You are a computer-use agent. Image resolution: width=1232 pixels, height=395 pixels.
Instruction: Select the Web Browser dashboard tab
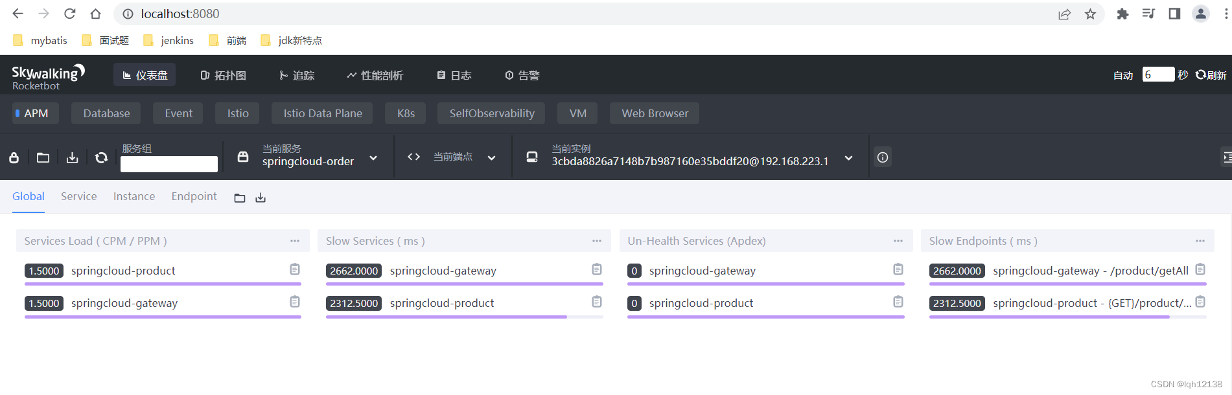point(655,113)
